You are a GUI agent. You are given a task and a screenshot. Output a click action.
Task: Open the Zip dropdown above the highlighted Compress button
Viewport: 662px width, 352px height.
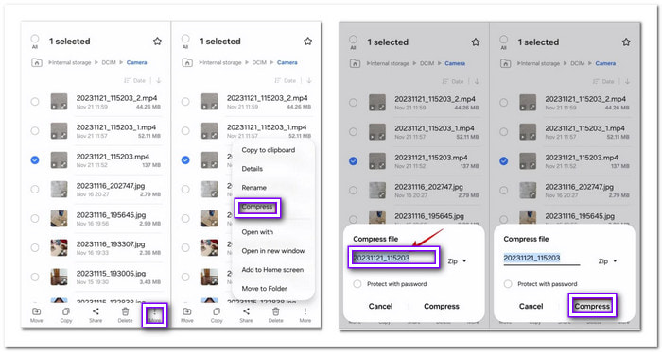tap(608, 261)
